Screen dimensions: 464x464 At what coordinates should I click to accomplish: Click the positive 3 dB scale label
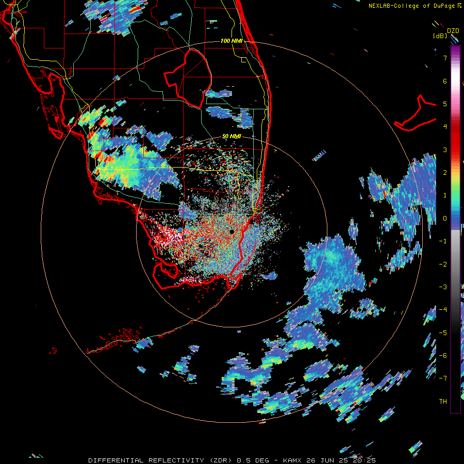(445, 150)
